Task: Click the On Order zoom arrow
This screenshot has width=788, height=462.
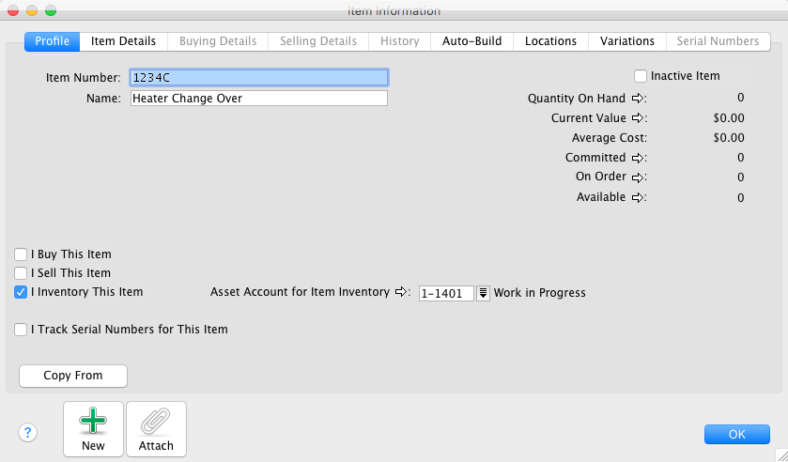Action: click(x=636, y=177)
